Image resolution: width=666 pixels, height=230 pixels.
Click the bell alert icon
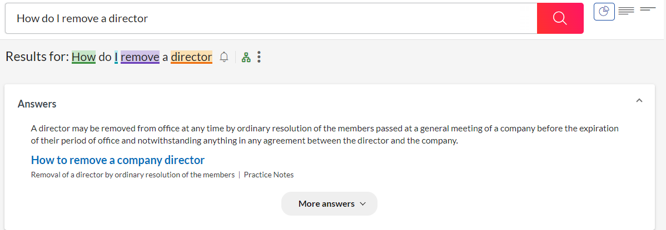click(x=225, y=57)
